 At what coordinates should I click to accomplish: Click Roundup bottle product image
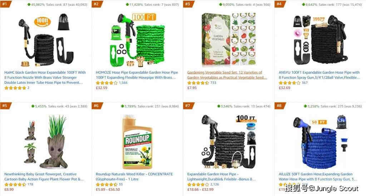tap(137, 142)
